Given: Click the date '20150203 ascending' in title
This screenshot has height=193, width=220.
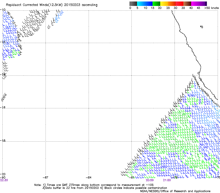Looking at the screenshot, I should pos(81,5).
